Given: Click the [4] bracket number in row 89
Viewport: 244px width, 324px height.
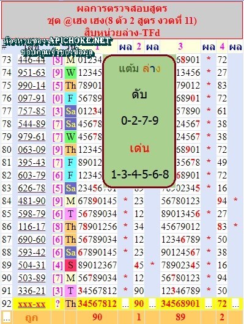Looking at the screenshot, I should (x=57, y=265).
